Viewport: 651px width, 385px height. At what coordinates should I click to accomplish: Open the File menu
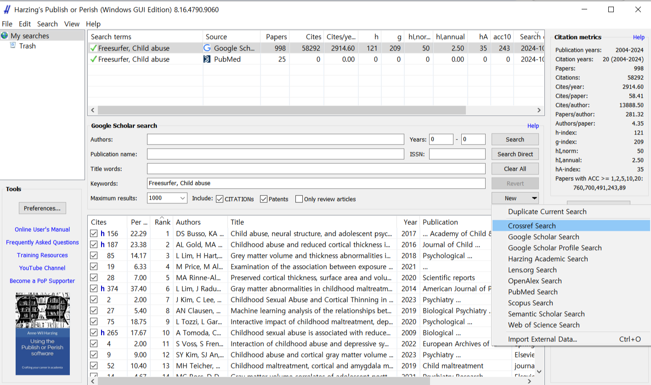pos(7,24)
